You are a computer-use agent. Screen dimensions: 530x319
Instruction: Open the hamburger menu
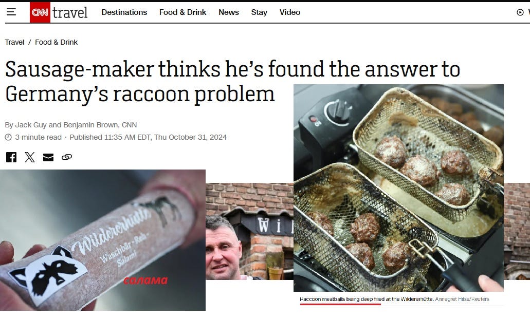tap(11, 12)
